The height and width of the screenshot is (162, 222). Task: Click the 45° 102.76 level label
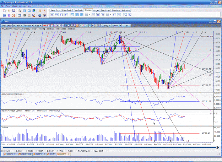(206, 85)
